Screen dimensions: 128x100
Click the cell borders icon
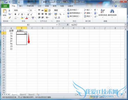[16, 18]
